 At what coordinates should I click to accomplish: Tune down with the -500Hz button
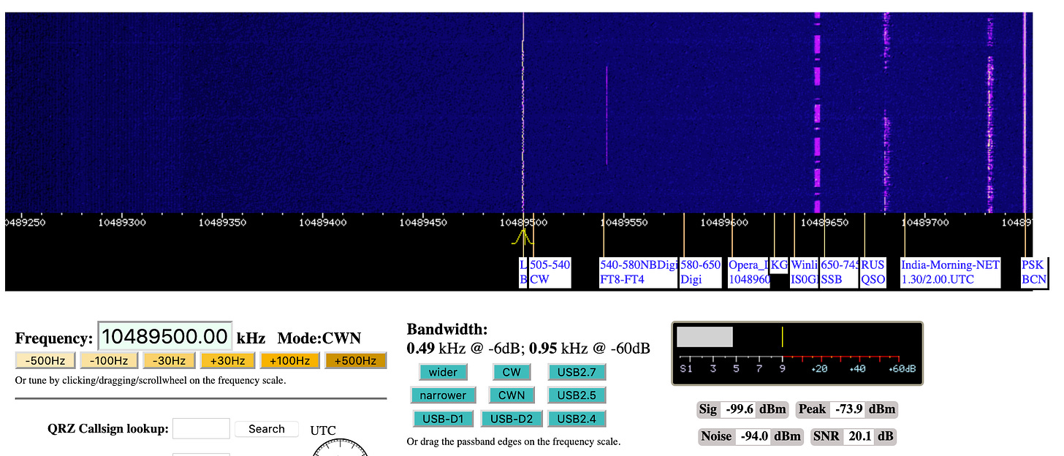pyautogui.click(x=45, y=360)
